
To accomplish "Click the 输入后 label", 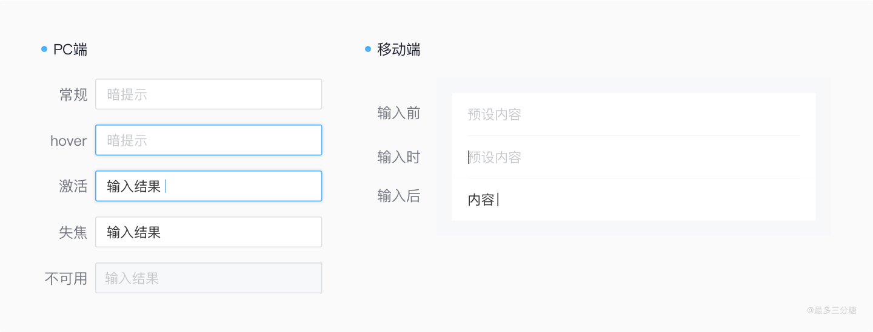I will (x=398, y=196).
